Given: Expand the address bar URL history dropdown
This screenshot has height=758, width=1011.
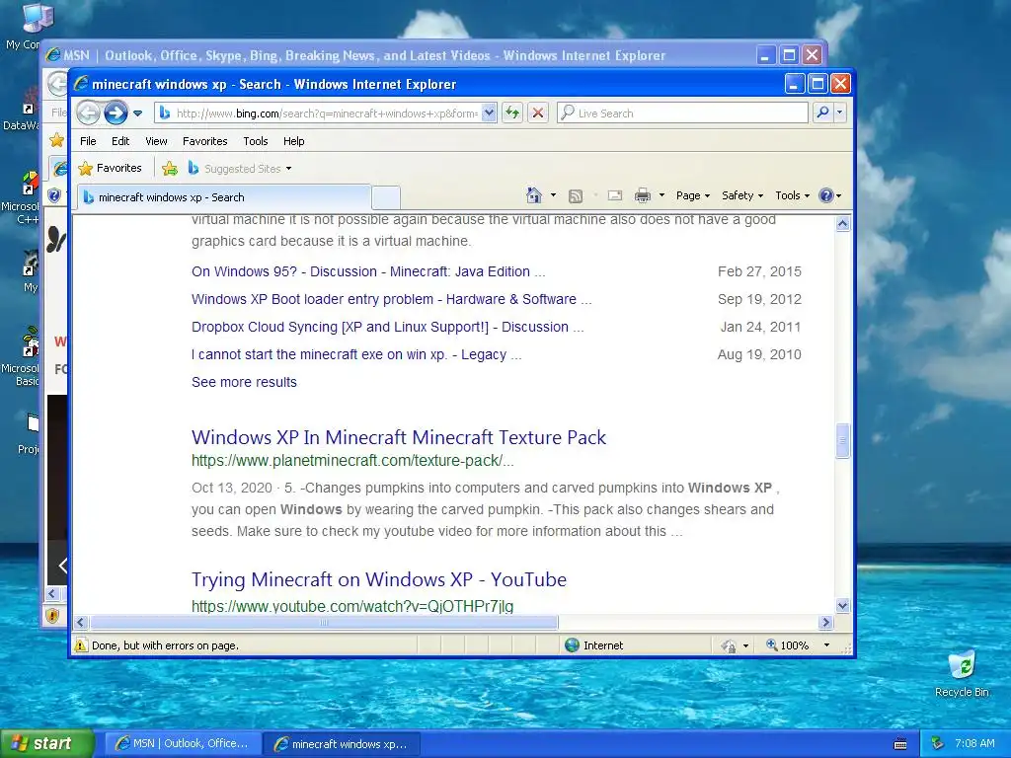Looking at the screenshot, I should click(x=489, y=114).
